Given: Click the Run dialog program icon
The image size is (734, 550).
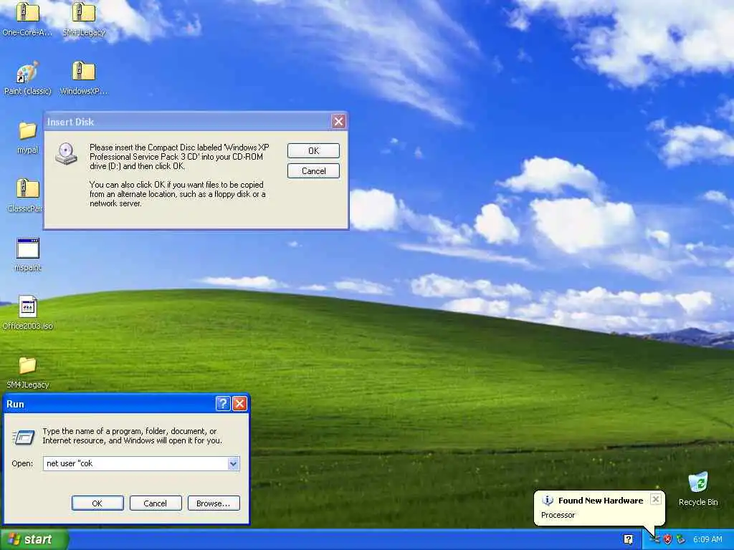Looking at the screenshot, I should (24, 438).
